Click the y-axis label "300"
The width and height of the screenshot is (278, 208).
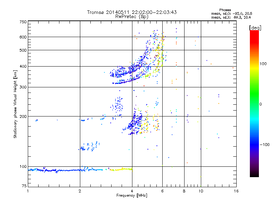pyautogui.click(x=23, y=87)
